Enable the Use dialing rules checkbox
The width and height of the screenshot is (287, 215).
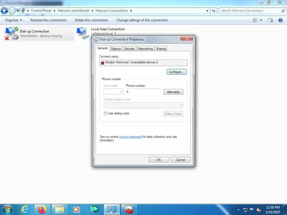(105, 114)
